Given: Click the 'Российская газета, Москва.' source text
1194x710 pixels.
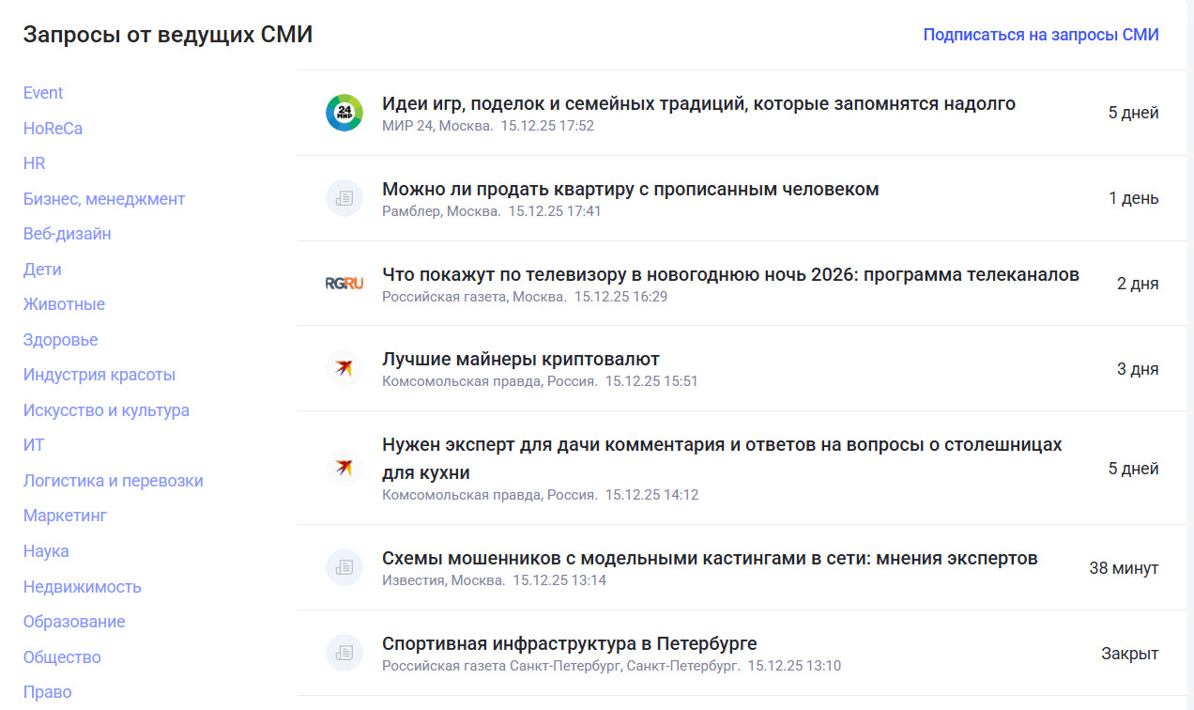Looking at the screenshot, I should tap(474, 297).
